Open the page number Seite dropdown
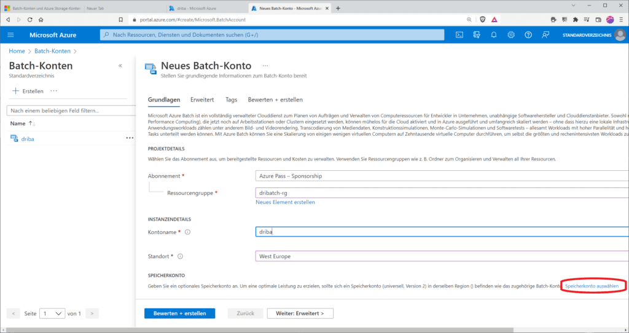The height and width of the screenshot is (333, 629). pyautogui.click(x=52, y=313)
